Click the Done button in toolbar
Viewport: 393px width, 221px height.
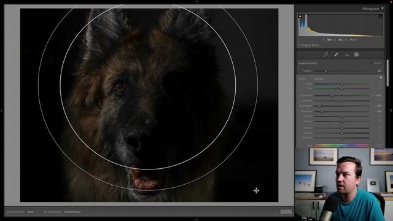point(286,211)
